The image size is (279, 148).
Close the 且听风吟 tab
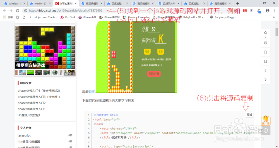[x=178, y=3]
